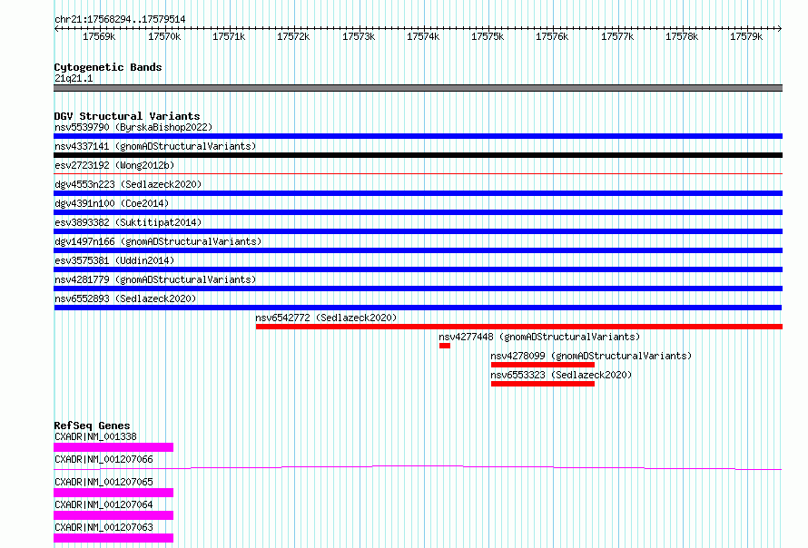Select the long red bar of nsv6542772

click(519, 327)
